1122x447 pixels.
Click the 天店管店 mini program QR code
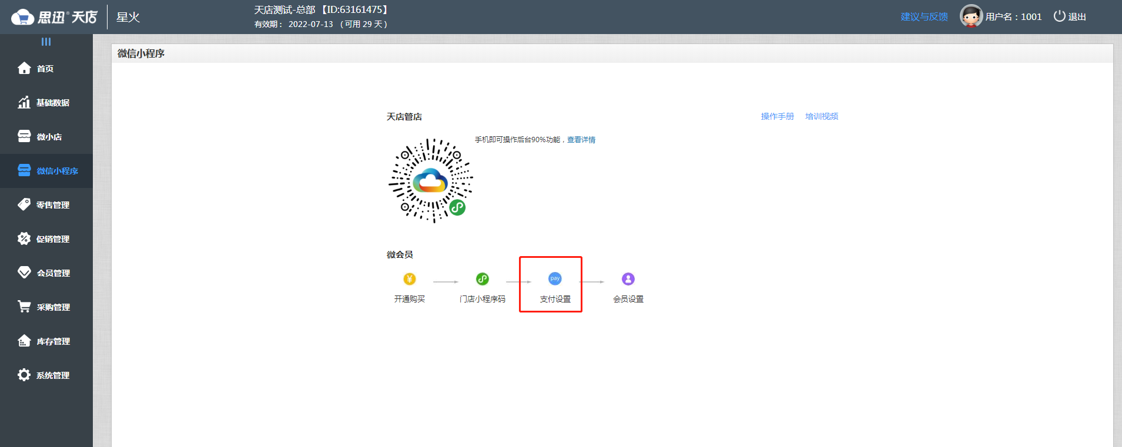pyautogui.click(x=431, y=181)
